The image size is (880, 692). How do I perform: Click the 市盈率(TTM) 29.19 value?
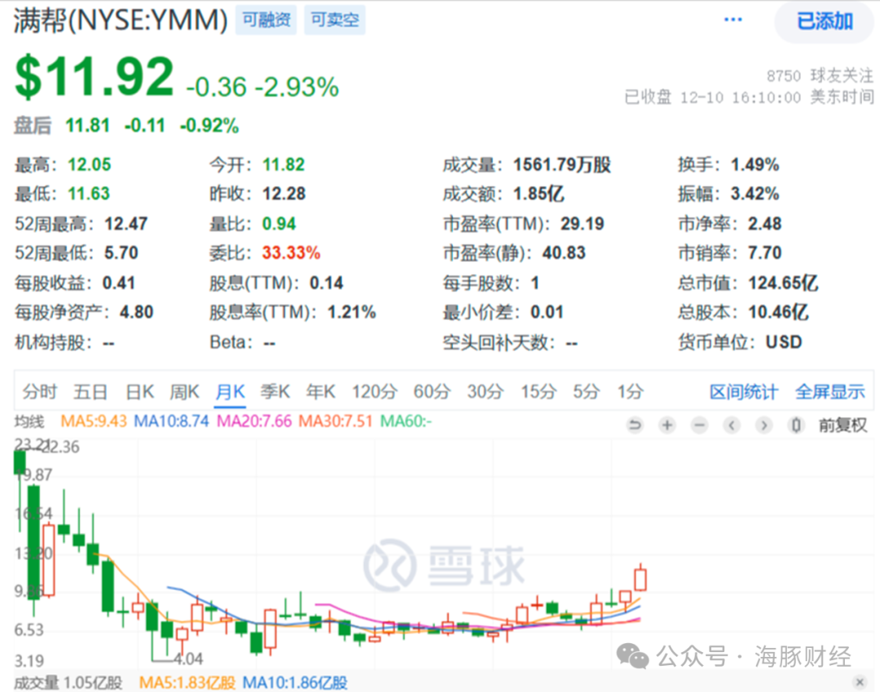point(583,223)
